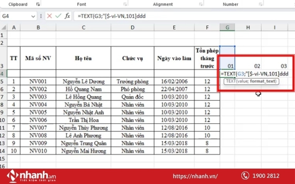Confirm formula with the green checkmark
The height and width of the screenshot is (184, 295).
pyautogui.click(x=58, y=16)
